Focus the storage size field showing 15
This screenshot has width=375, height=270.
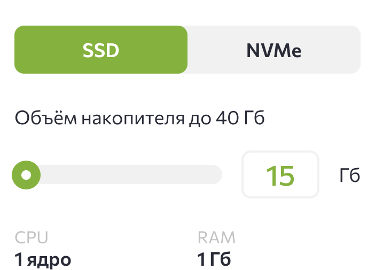click(280, 174)
